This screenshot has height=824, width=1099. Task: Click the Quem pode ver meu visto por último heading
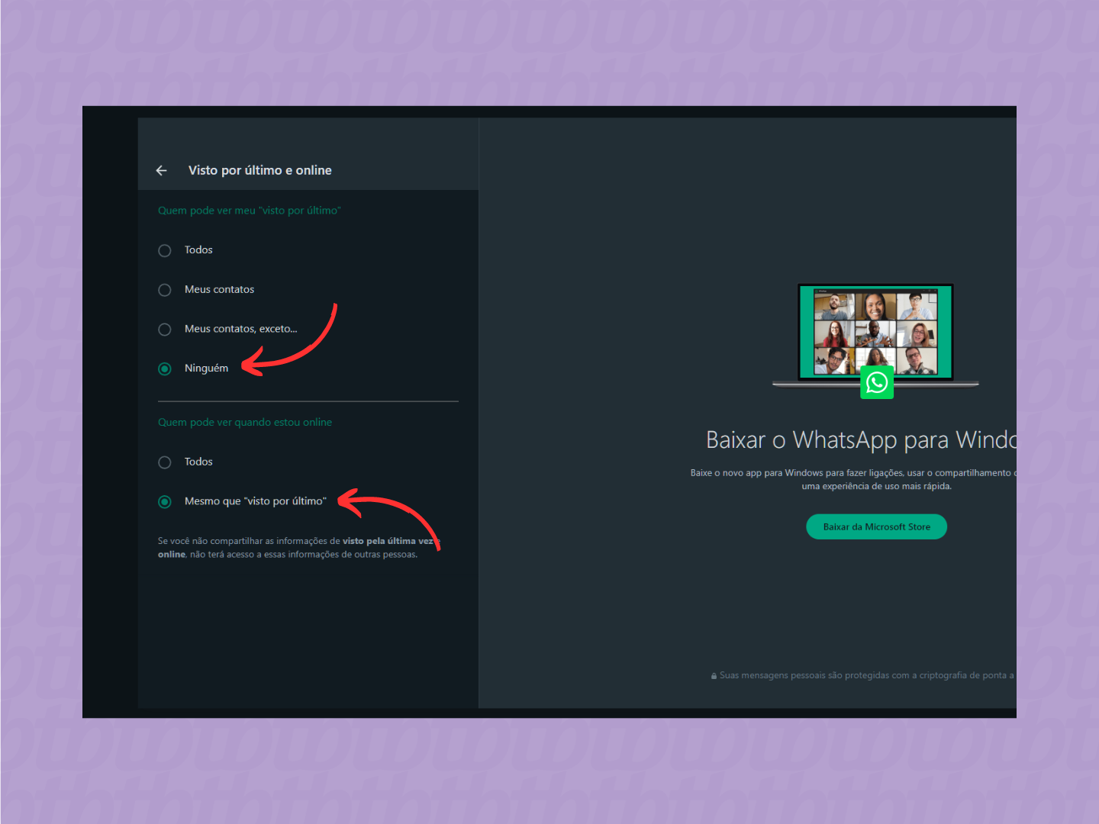[249, 210]
